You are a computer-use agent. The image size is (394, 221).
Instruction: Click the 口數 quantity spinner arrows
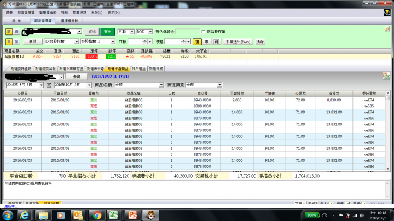(x=145, y=42)
